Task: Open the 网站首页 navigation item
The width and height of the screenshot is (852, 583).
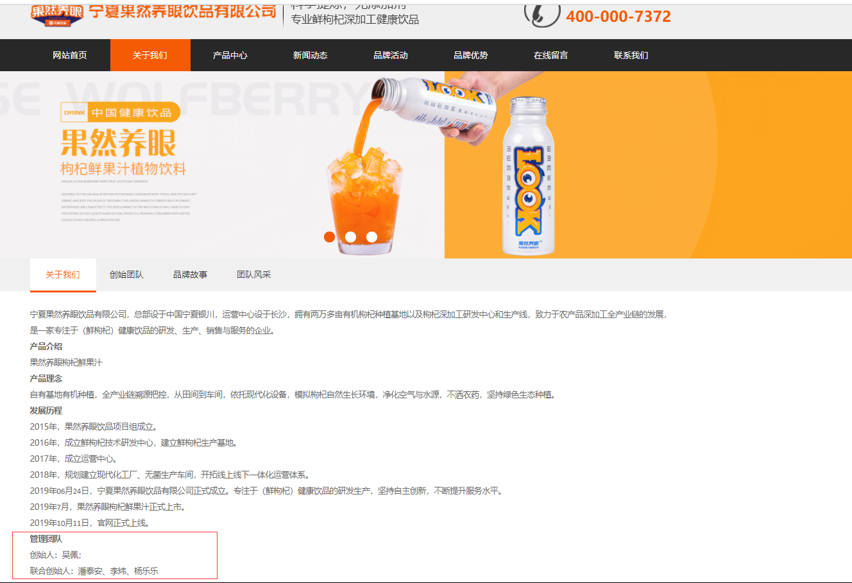Action: click(70, 55)
